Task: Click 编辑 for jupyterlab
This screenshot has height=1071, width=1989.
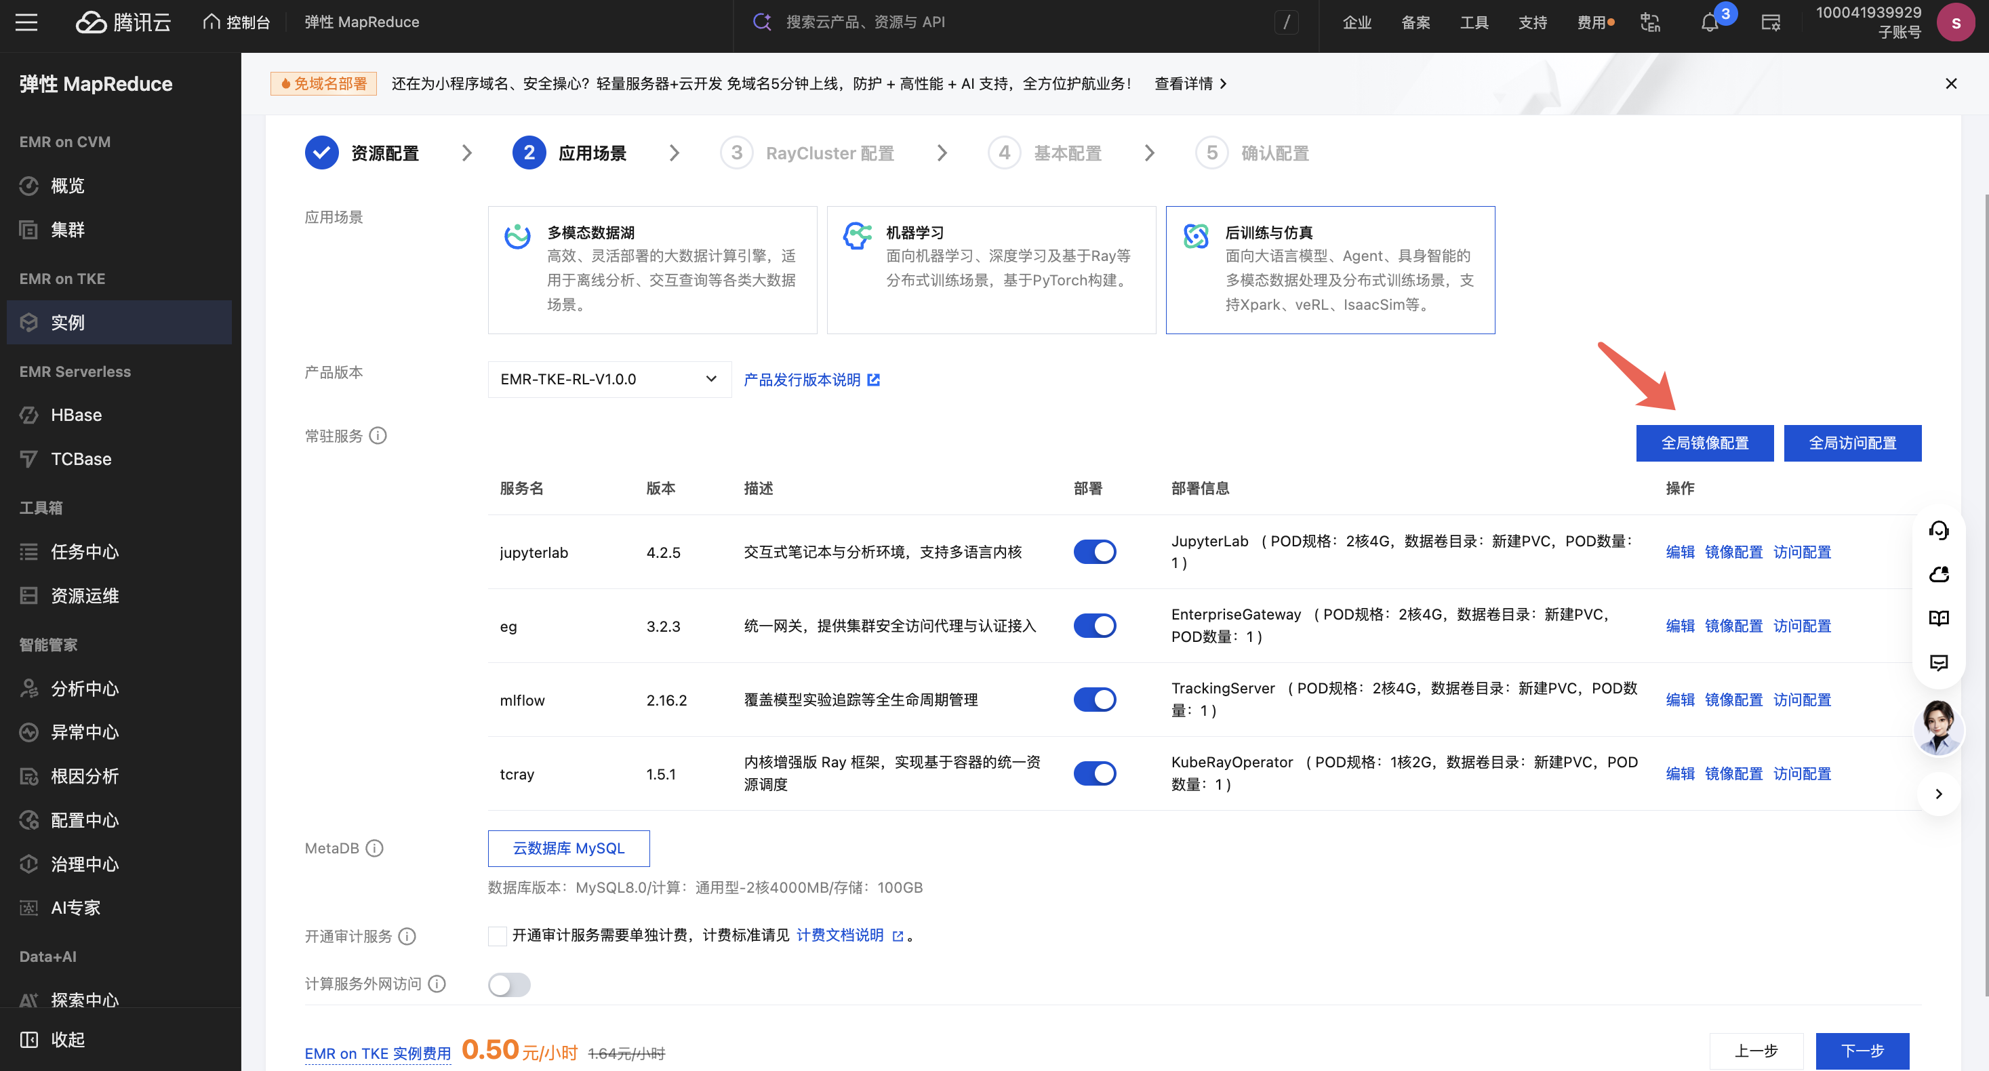Action: (1680, 551)
